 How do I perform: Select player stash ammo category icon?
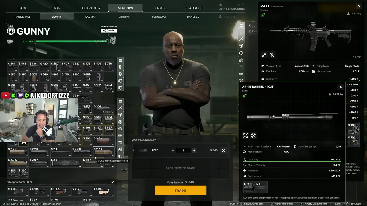pos(241,46)
